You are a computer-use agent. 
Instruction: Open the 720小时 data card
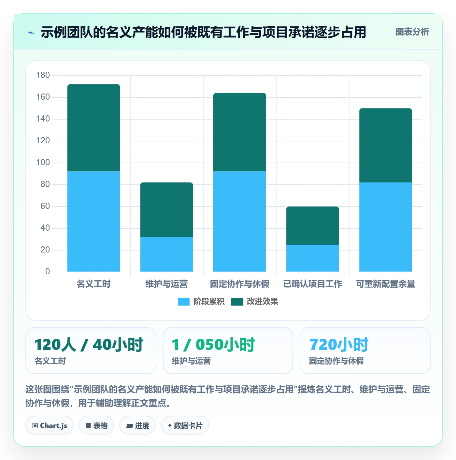point(365,351)
